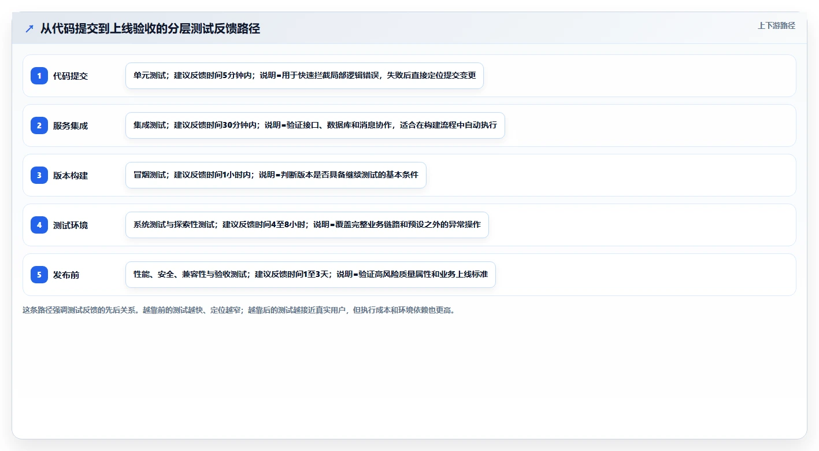
Task: Select the step number 4 badge
Action: [x=39, y=225]
